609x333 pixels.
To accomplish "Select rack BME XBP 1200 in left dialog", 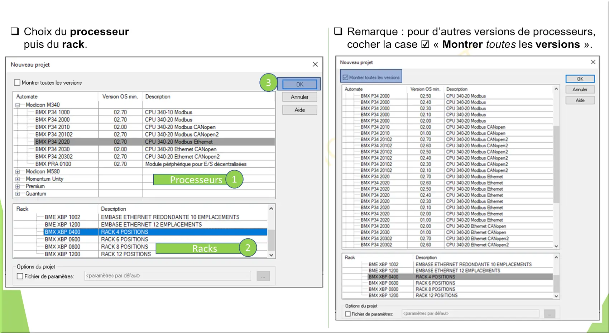I will (x=62, y=224).
